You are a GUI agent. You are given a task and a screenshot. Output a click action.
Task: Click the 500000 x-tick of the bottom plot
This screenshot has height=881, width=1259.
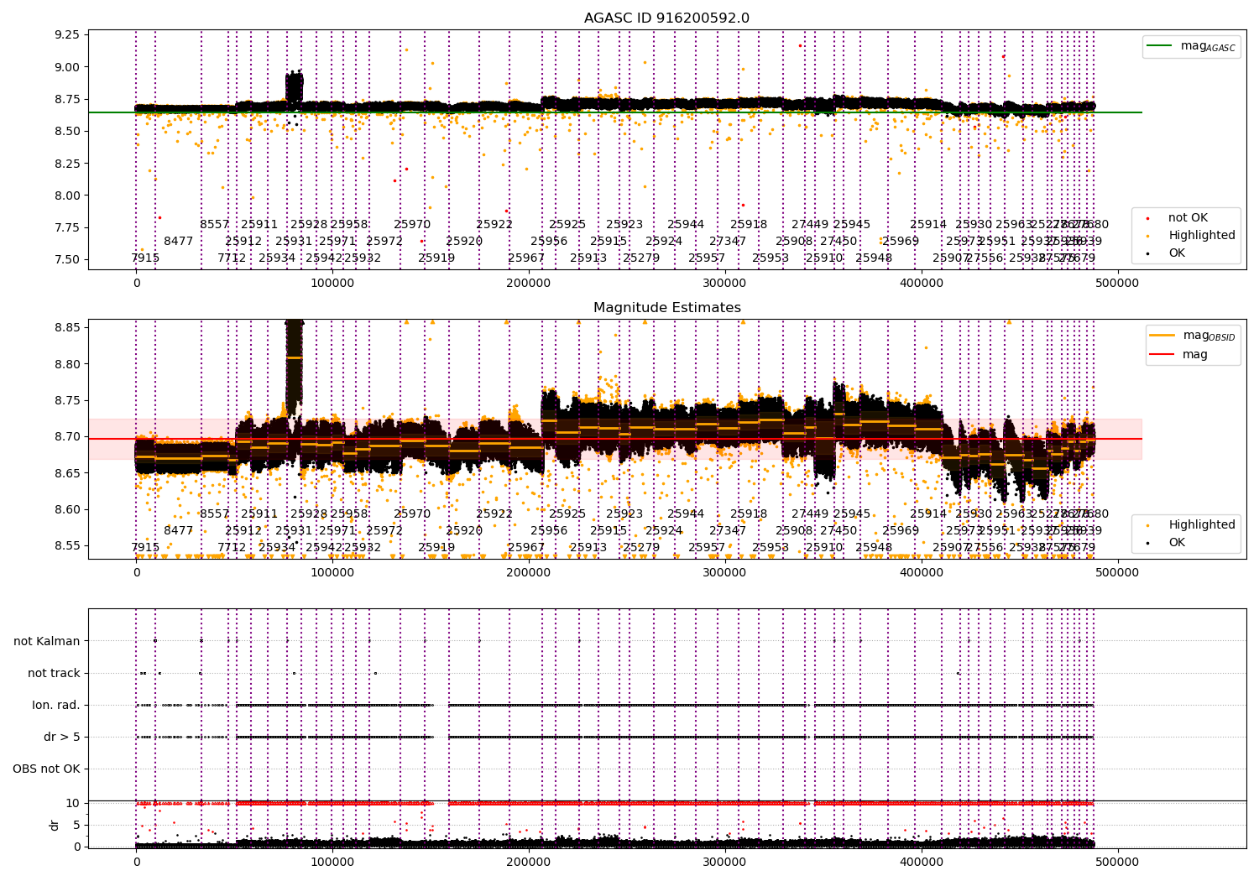pos(1118,862)
